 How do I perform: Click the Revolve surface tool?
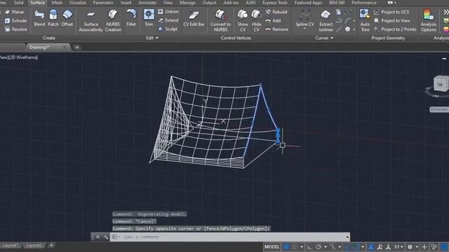[x=15, y=29]
